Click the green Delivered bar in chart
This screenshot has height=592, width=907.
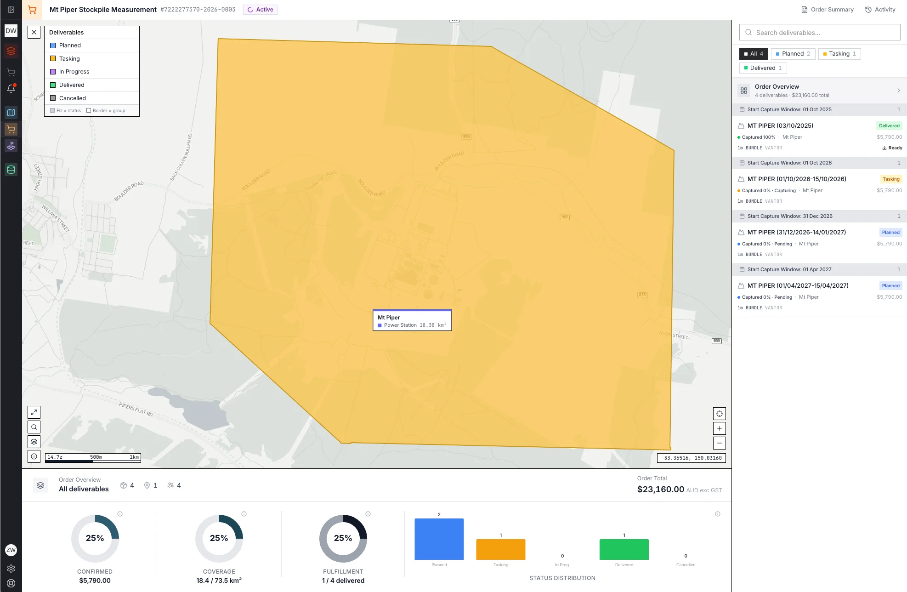[x=624, y=550]
